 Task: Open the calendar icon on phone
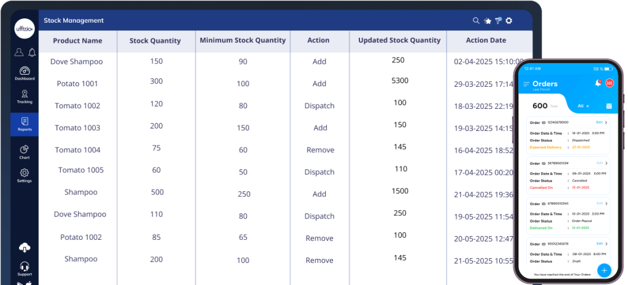pyautogui.click(x=609, y=106)
